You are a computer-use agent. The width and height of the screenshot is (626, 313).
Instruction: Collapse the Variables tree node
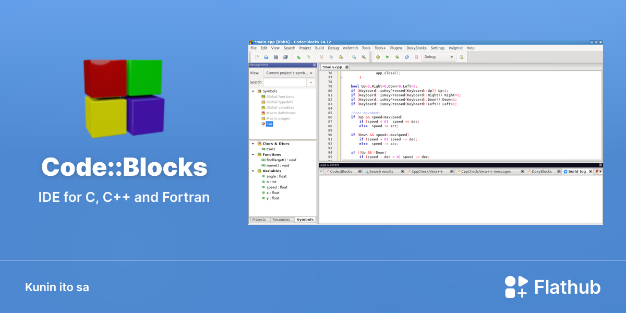point(253,171)
